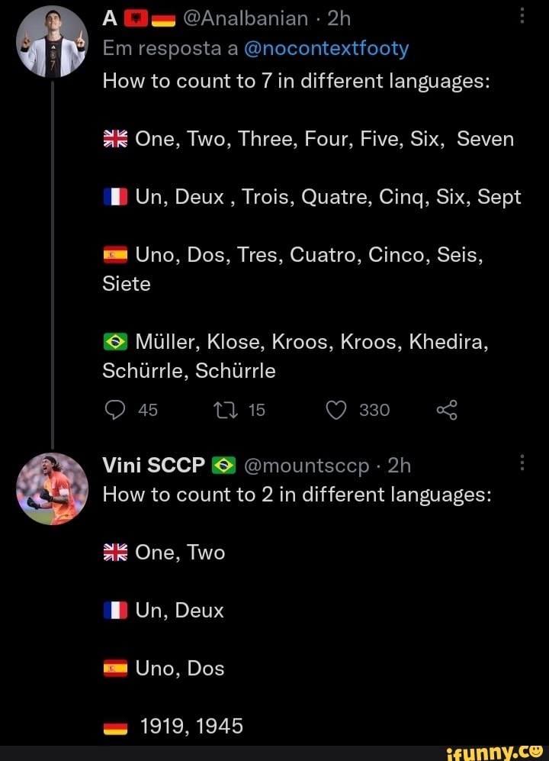The image size is (549, 761).
Task: Expand more options menu on Analbanian's tweet
Action: pyautogui.click(x=522, y=17)
